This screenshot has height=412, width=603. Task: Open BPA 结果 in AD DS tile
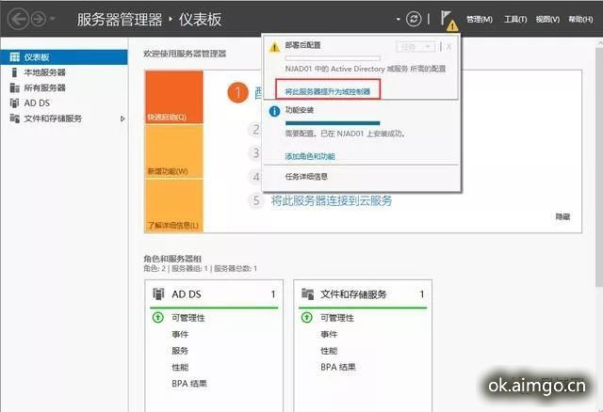189,383
